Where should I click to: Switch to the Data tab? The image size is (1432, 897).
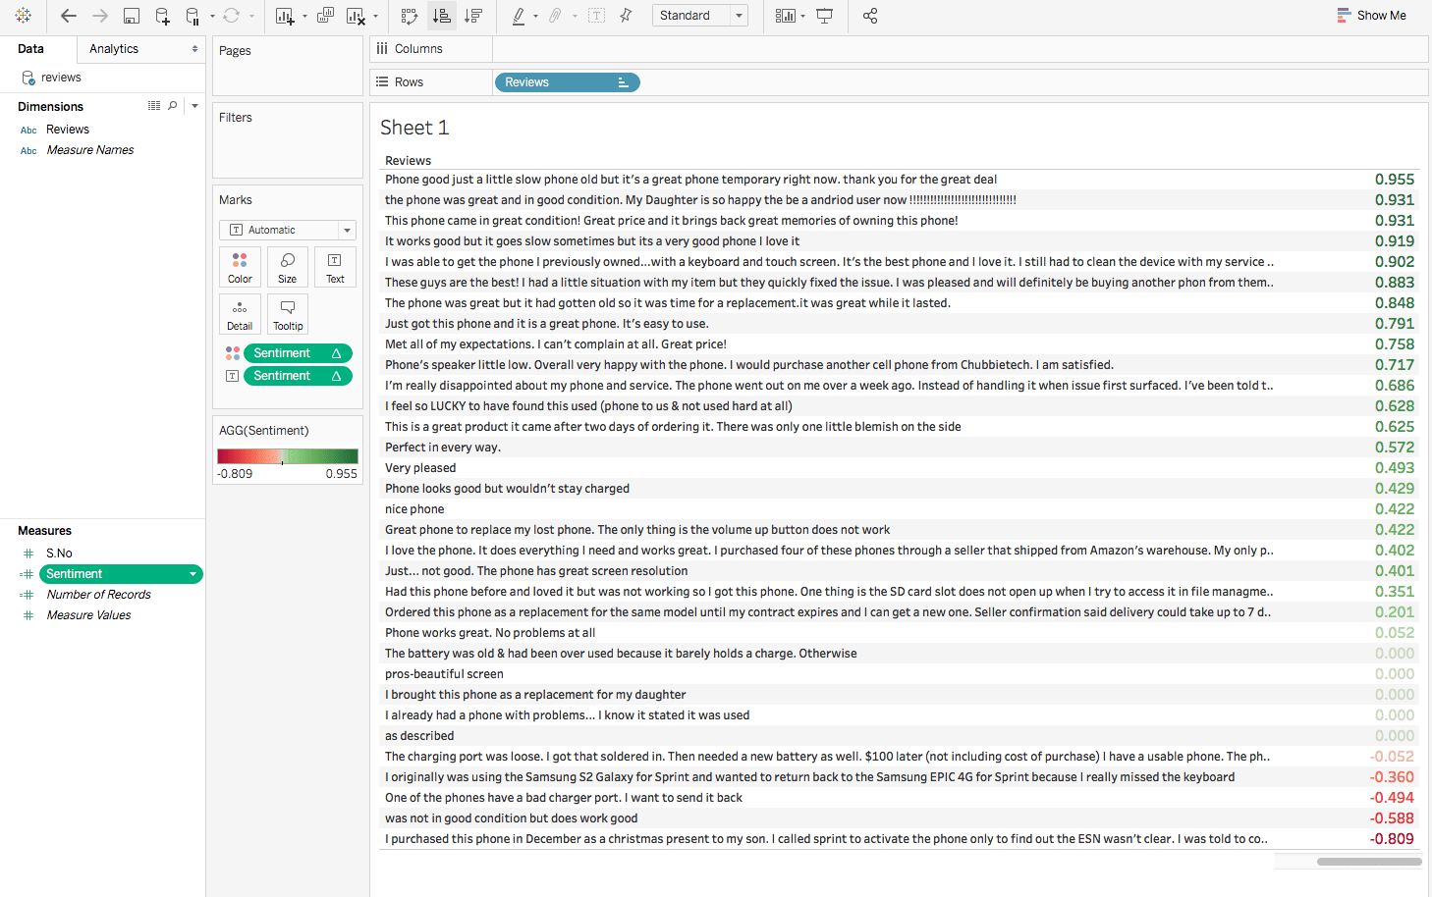pyautogui.click(x=31, y=49)
